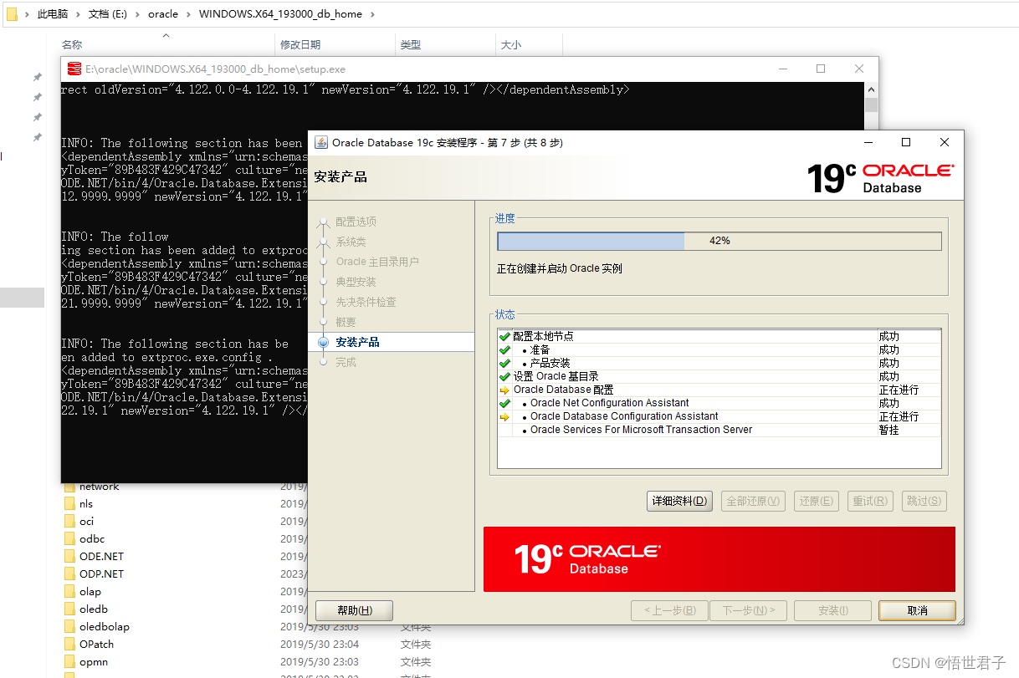Viewport: 1019px width, 678px height.
Task: Click console window vertical scrollbar up arrow
Action: [871, 89]
